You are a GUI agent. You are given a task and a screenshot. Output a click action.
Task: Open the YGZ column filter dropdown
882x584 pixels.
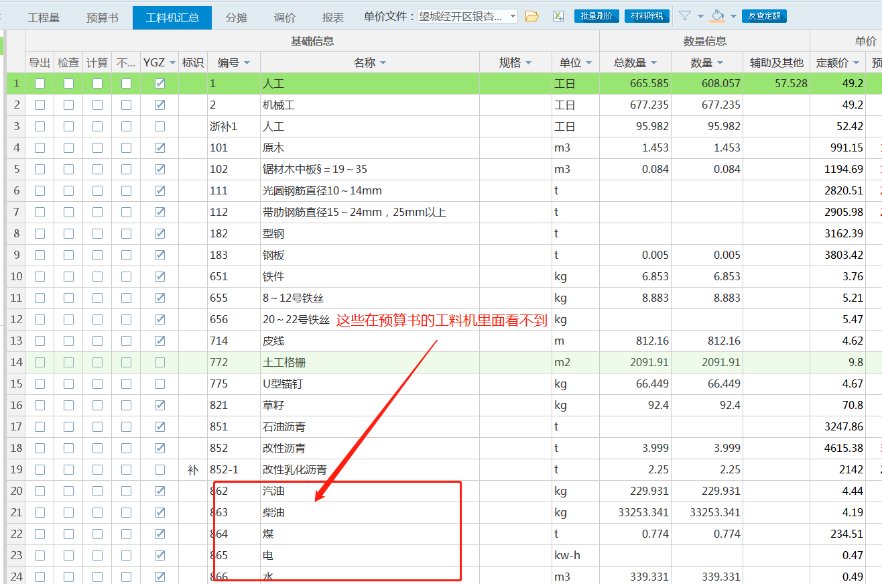pyautogui.click(x=172, y=62)
